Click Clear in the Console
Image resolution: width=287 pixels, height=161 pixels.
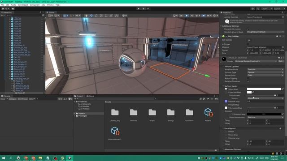point(3,99)
